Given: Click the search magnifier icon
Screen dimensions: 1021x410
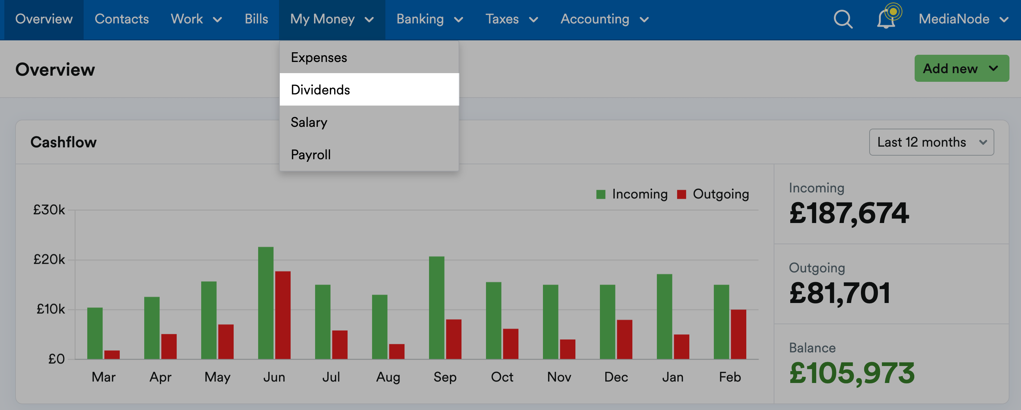Looking at the screenshot, I should (x=843, y=19).
